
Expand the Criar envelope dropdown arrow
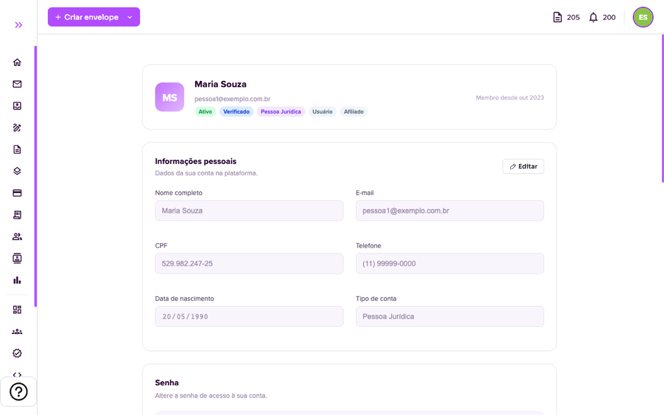point(130,18)
